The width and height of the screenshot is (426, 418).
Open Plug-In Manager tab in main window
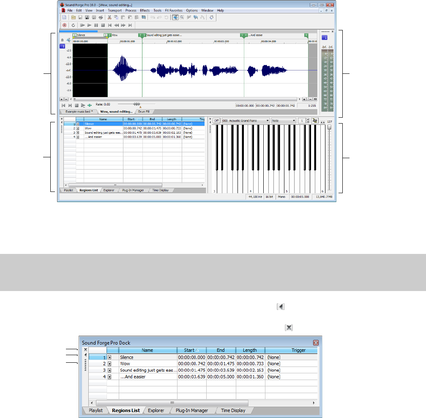point(133,190)
